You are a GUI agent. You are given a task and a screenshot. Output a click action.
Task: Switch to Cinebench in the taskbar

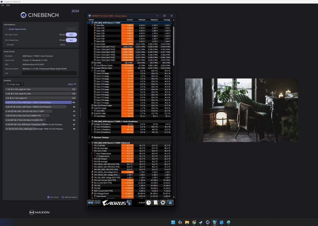208,222
